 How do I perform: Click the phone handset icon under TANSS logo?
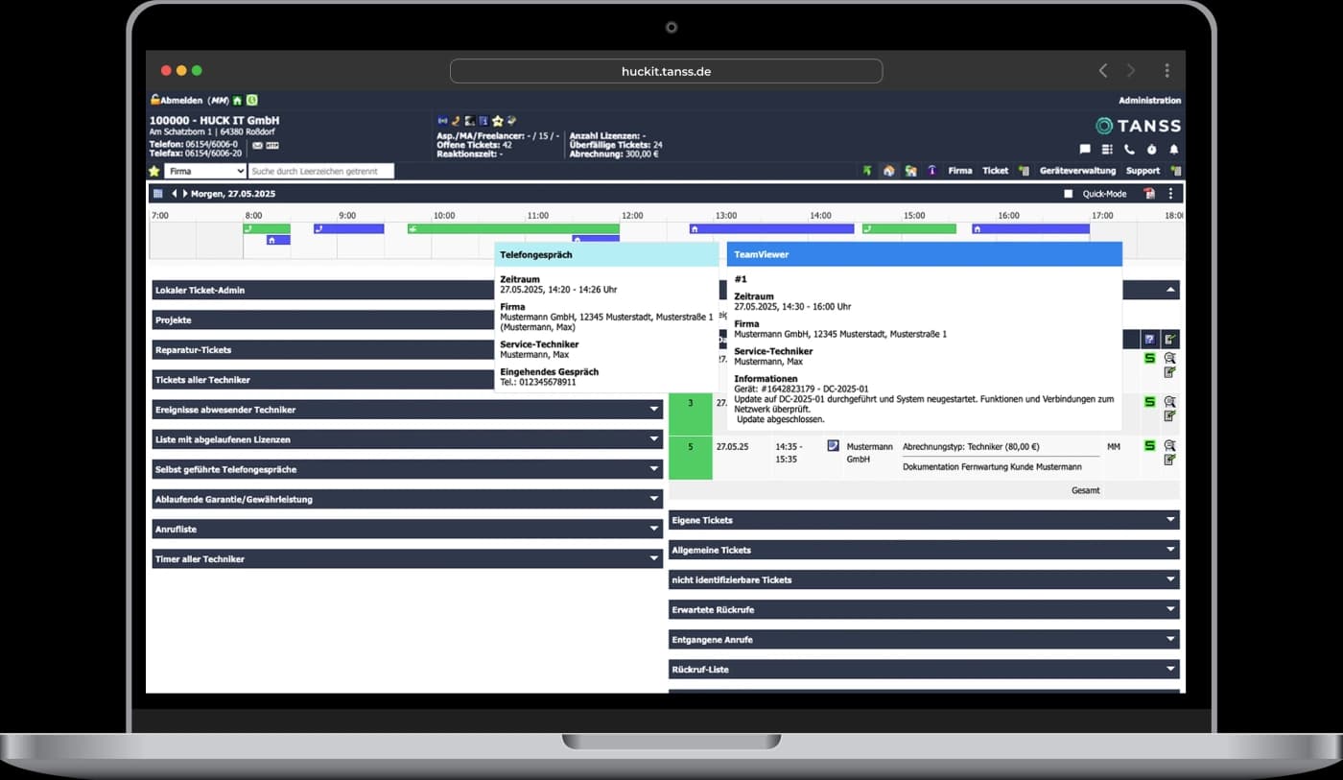pos(1129,150)
